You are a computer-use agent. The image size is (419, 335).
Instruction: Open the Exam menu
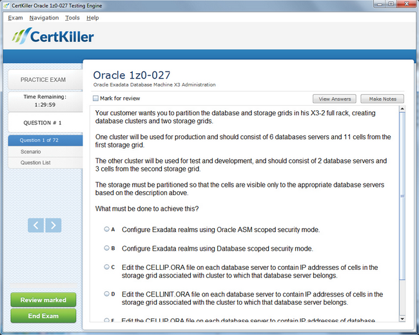(15, 18)
